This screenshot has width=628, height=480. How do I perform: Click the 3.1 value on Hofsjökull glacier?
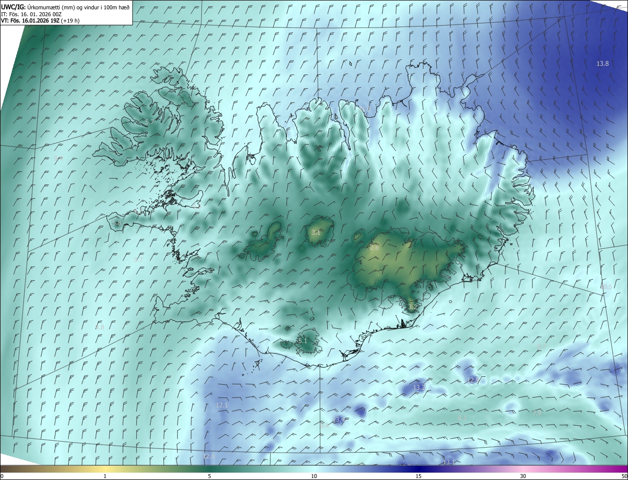[x=315, y=233]
